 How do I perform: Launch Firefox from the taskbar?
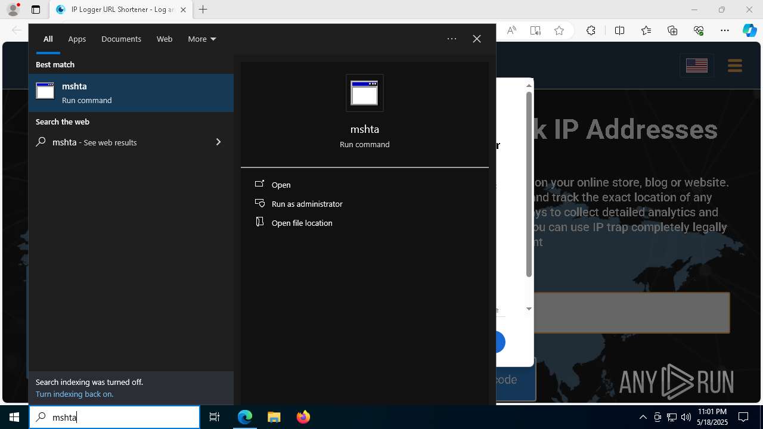pyautogui.click(x=303, y=417)
